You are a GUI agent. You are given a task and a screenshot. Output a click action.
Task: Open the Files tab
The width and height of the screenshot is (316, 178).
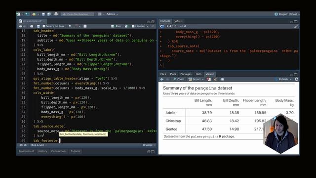point(163,74)
